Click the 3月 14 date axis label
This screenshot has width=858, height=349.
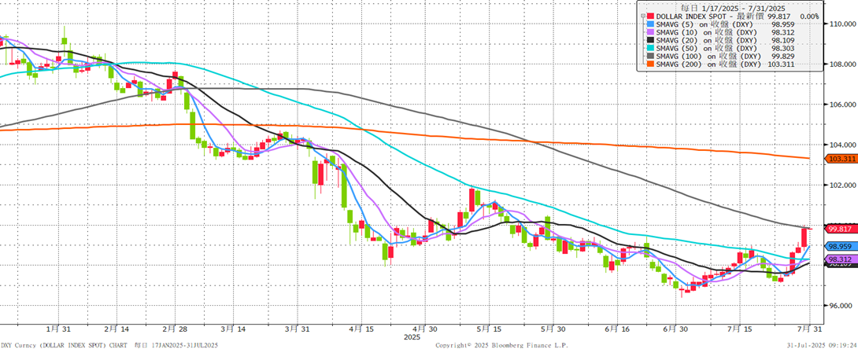232,329
